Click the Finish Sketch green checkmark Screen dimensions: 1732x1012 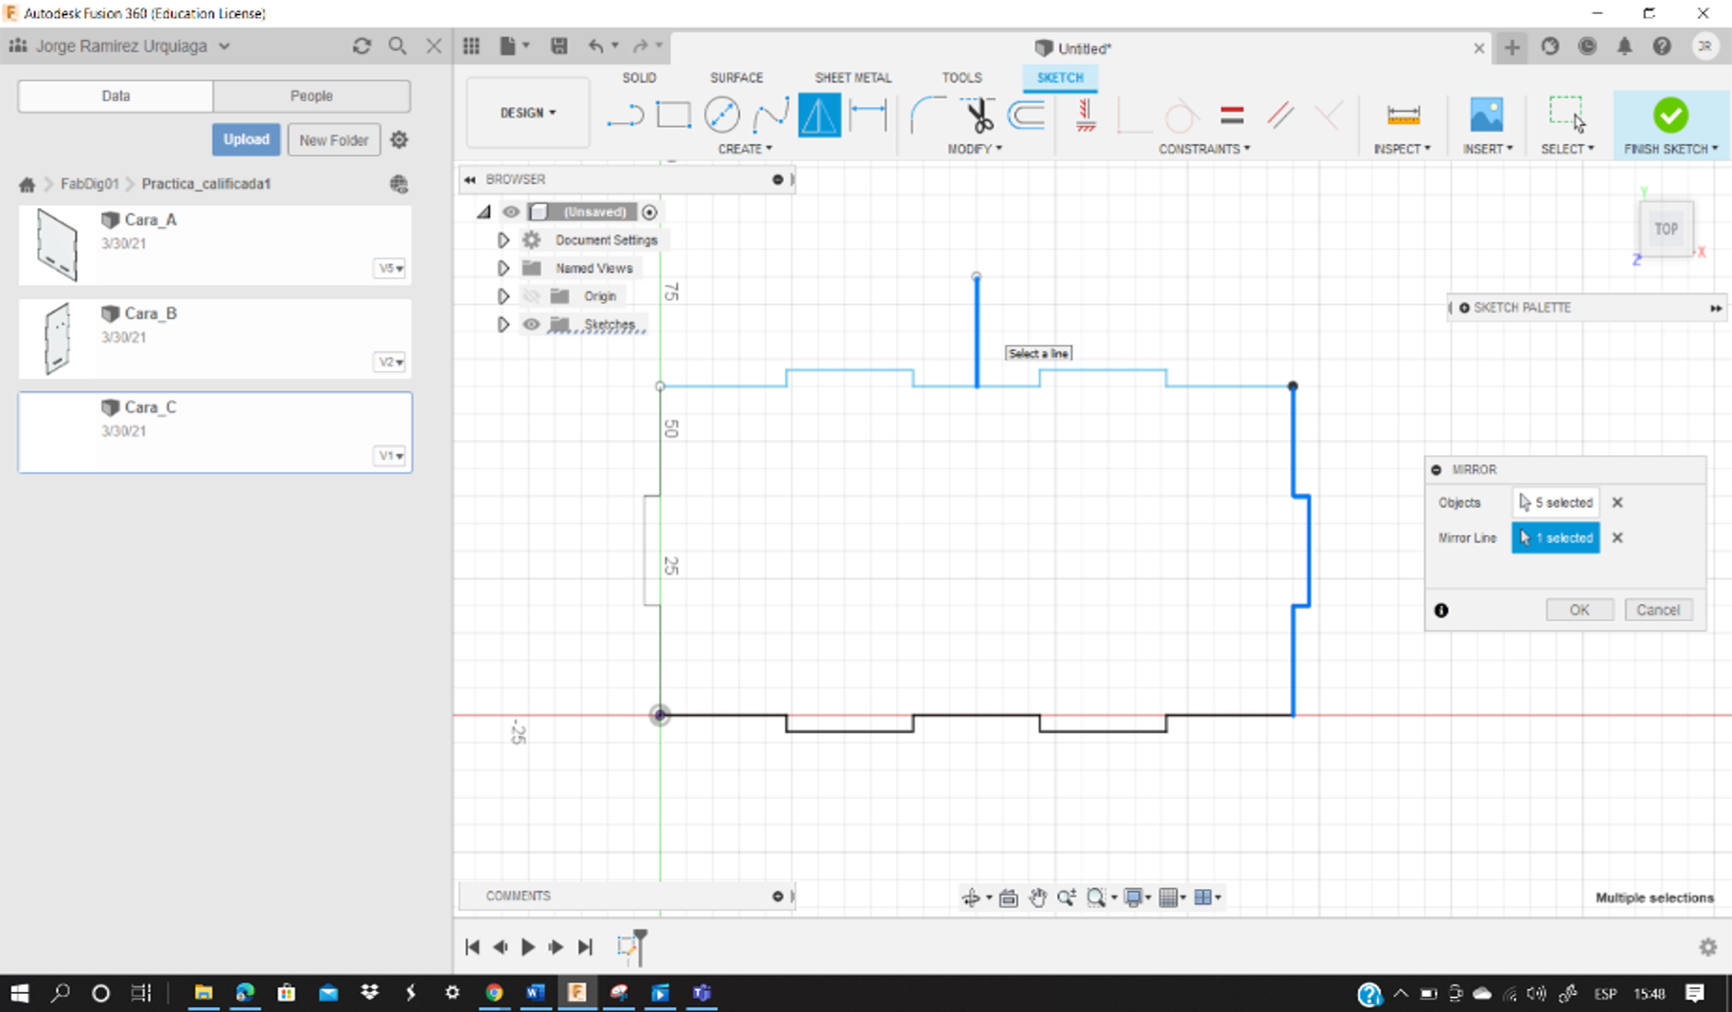[1670, 115]
